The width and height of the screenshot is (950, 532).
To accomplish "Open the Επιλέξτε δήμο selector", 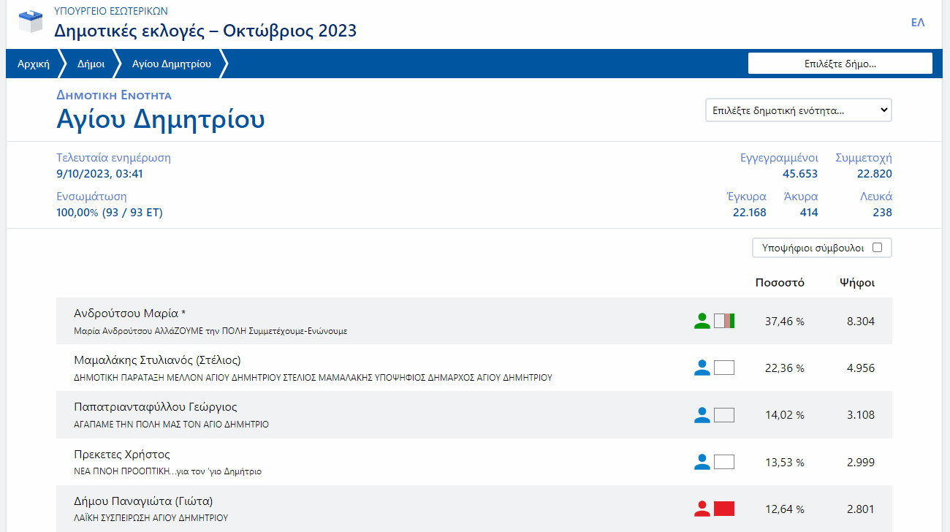I will tap(840, 64).
